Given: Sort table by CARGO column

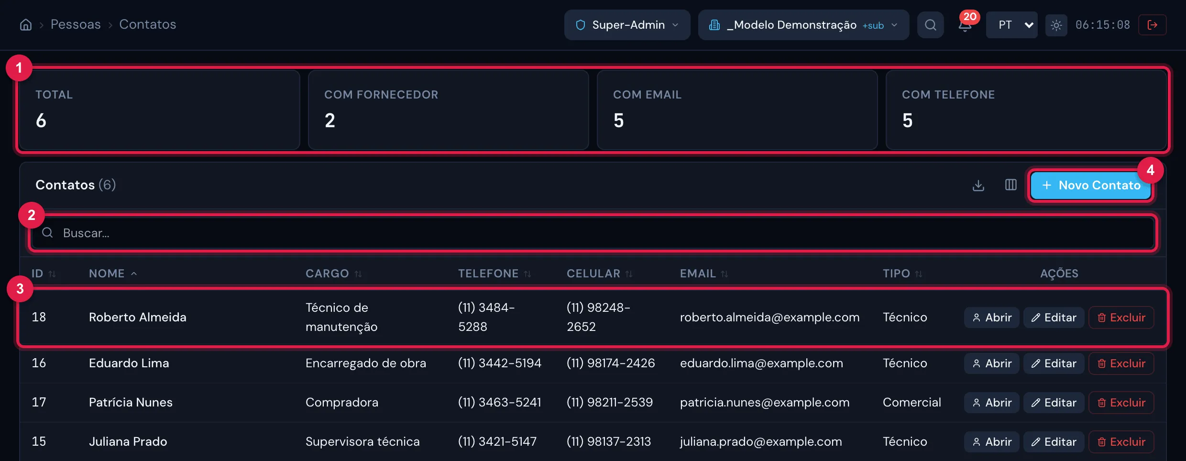Looking at the screenshot, I should [333, 274].
